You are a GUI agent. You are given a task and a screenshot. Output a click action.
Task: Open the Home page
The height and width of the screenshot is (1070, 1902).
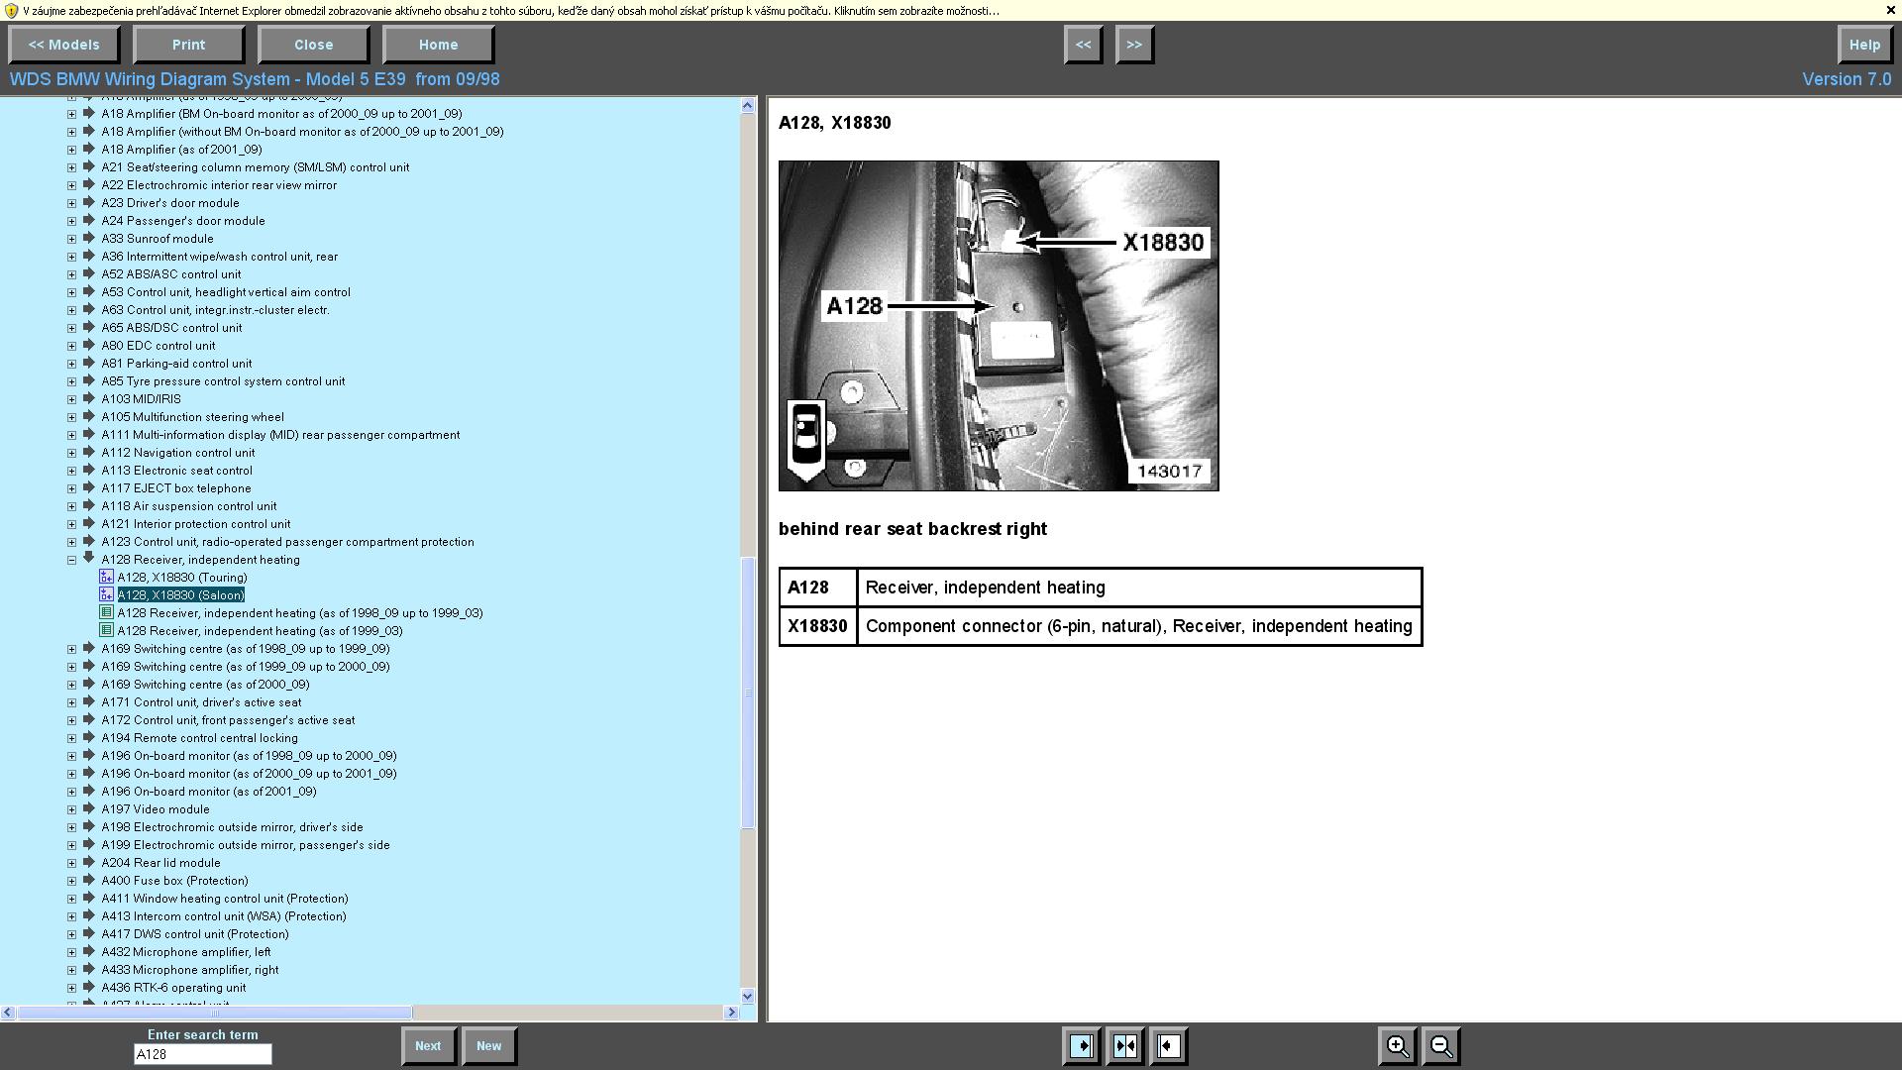click(438, 45)
